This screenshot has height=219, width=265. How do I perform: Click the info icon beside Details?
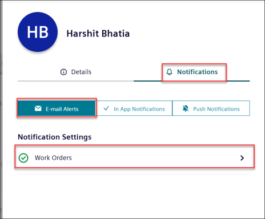(63, 72)
